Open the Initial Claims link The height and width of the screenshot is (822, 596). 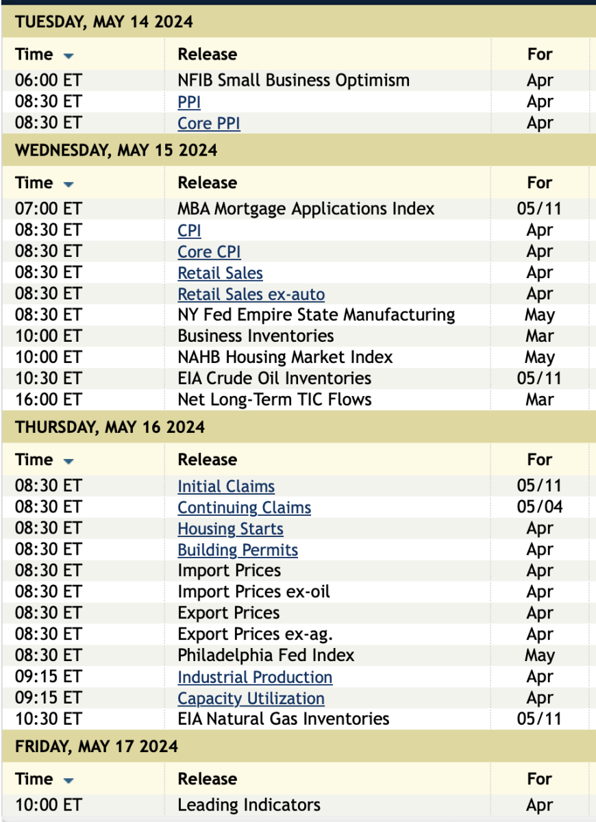point(226,486)
